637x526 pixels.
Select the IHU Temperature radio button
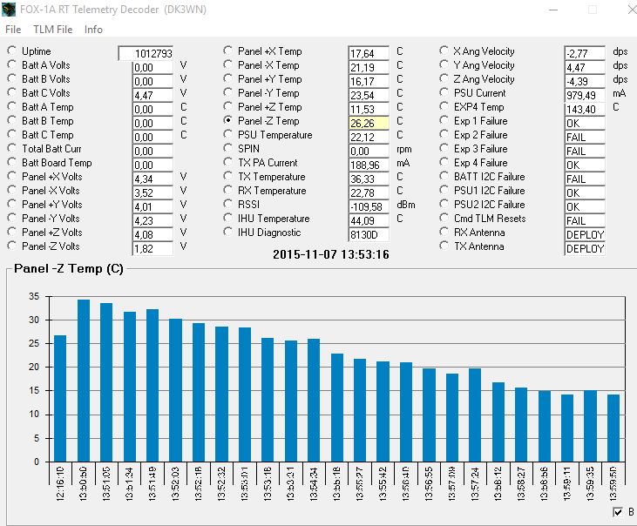[x=228, y=218]
